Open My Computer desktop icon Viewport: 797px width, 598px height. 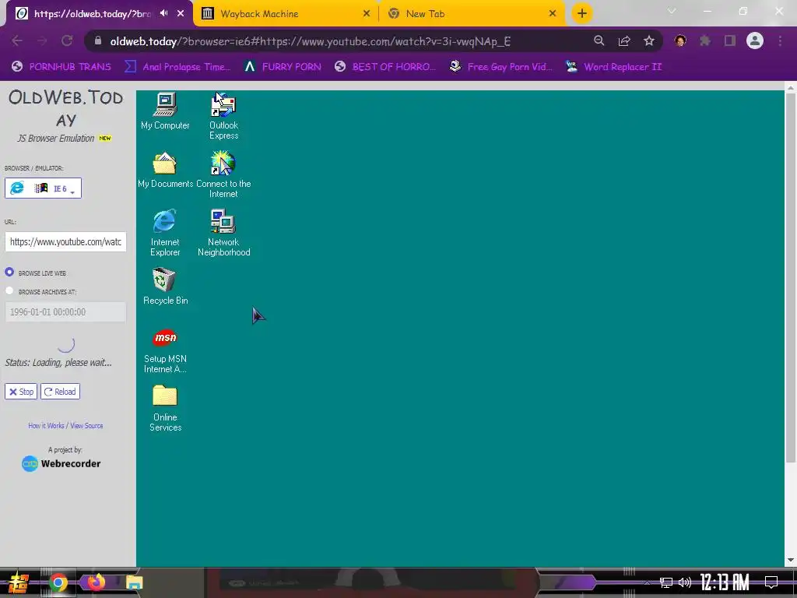point(165,111)
